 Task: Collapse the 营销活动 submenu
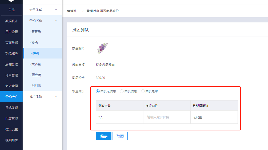(43, 21)
